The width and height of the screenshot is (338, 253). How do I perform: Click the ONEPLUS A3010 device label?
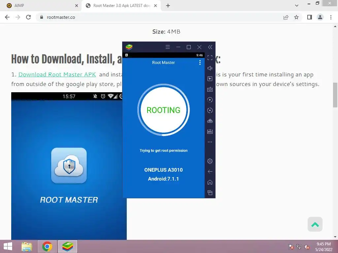click(163, 170)
